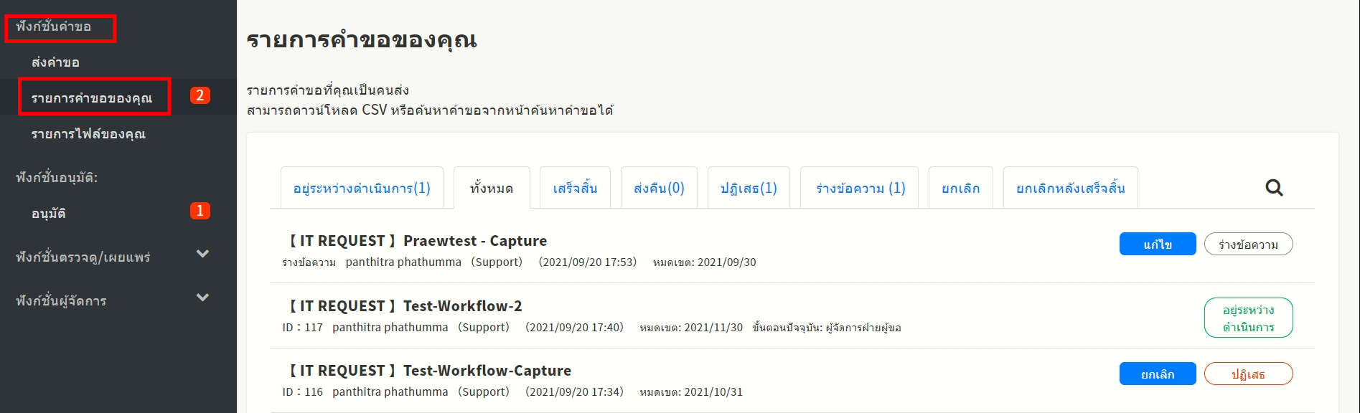This screenshot has width=1360, height=413.
Task: Open รายการไฟล์ของคุณ in the sidebar
Action: (88, 134)
